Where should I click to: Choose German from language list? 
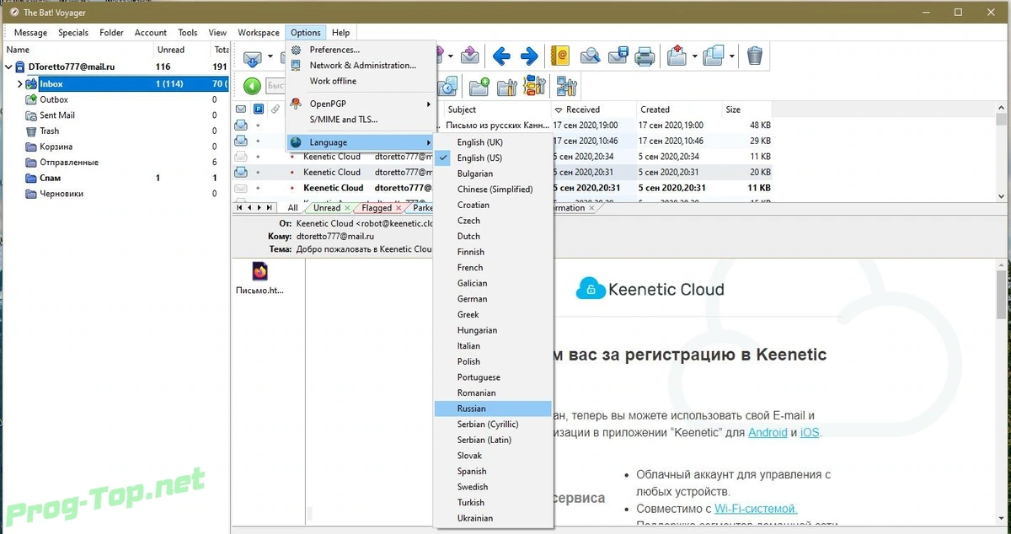click(493, 299)
